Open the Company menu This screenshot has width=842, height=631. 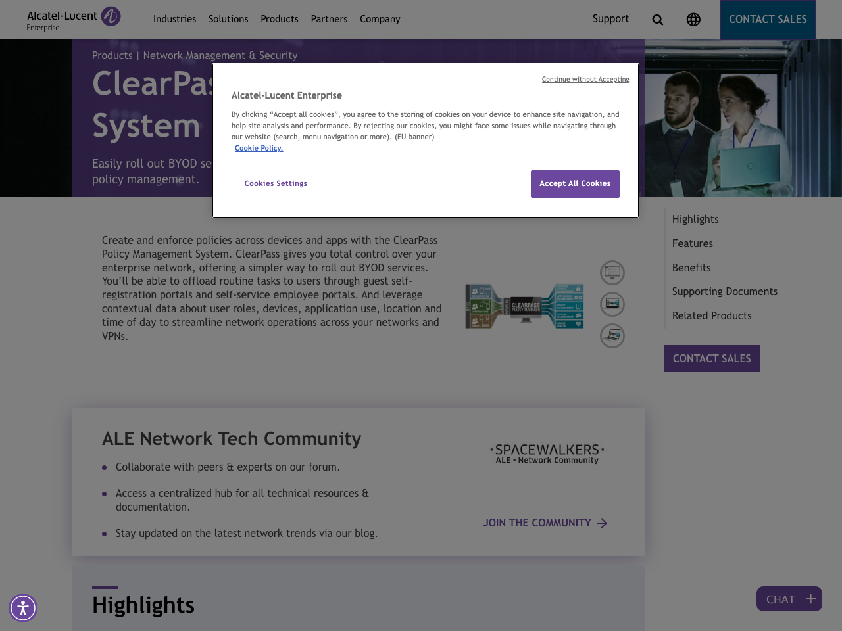(x=379, y=18)
